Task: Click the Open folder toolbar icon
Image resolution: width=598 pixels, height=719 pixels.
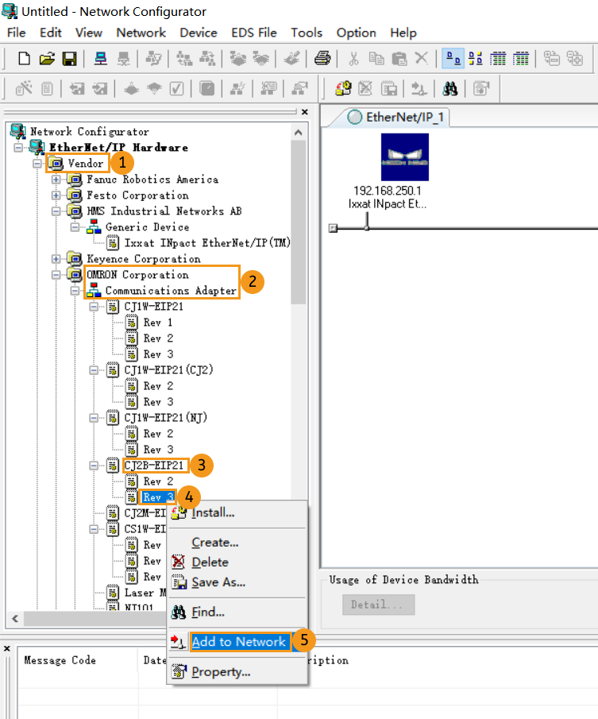Action: [x=47, y=59]
